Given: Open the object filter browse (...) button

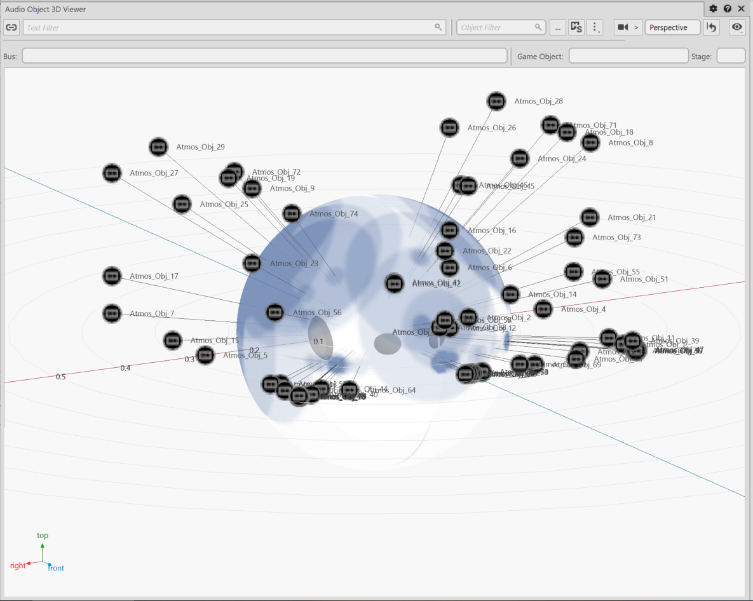Looking at the screenshot, I should click(557, 27).
